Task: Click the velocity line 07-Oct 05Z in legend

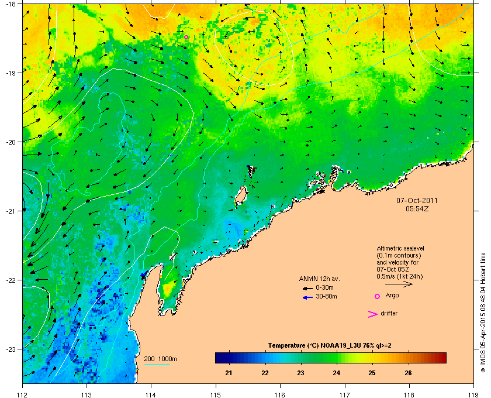Action: click(x=393, y=269)
